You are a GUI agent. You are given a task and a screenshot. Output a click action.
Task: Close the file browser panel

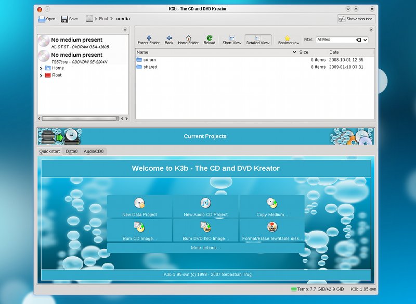pos(371,30)
